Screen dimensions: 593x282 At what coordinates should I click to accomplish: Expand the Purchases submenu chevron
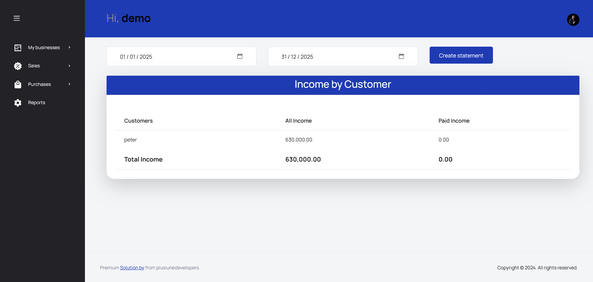click(69, 84)
